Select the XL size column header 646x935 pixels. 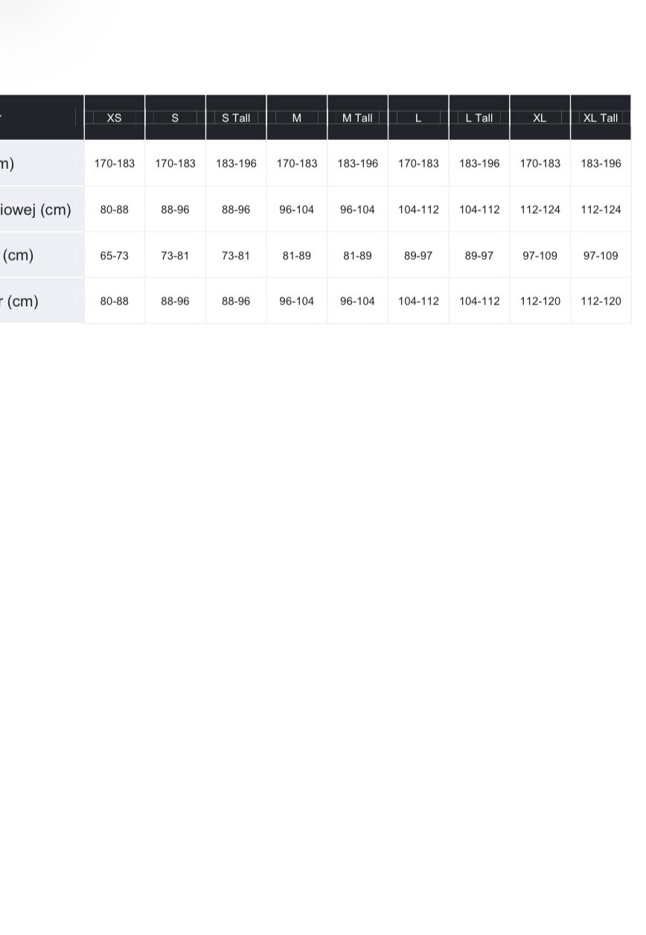(x=540, y=118)
